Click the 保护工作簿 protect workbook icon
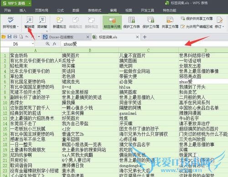Viewport: 228px width, 177px height. coord(150,20)
